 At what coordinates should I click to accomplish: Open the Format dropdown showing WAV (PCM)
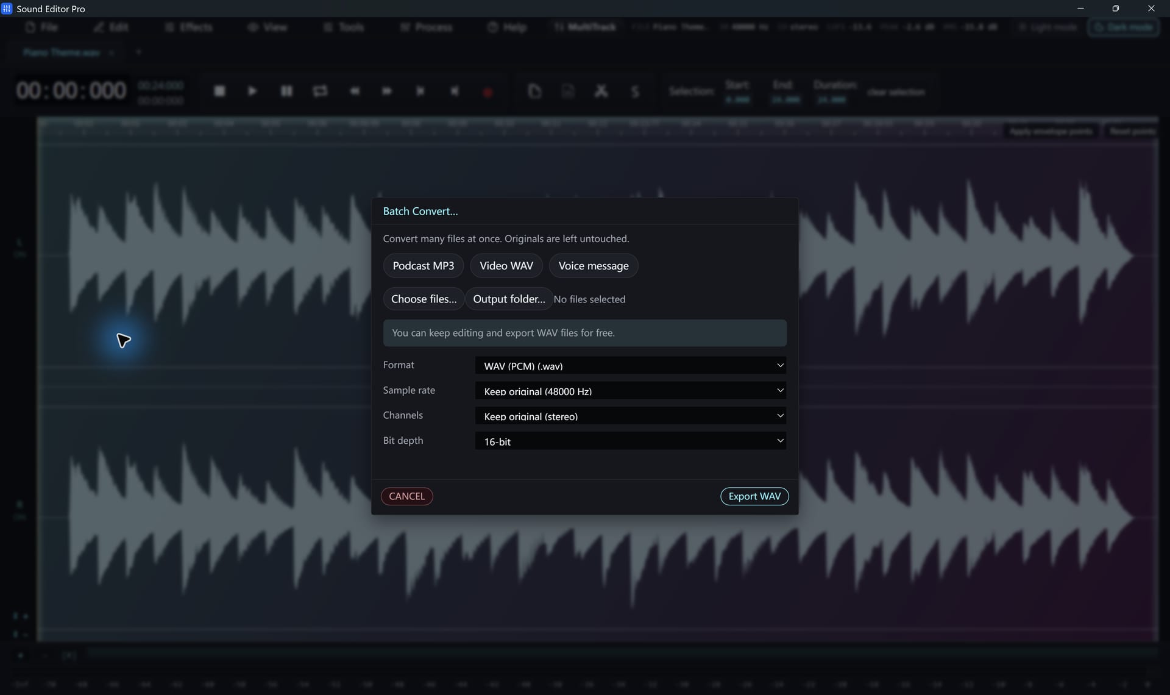click(x=630, y=366)
